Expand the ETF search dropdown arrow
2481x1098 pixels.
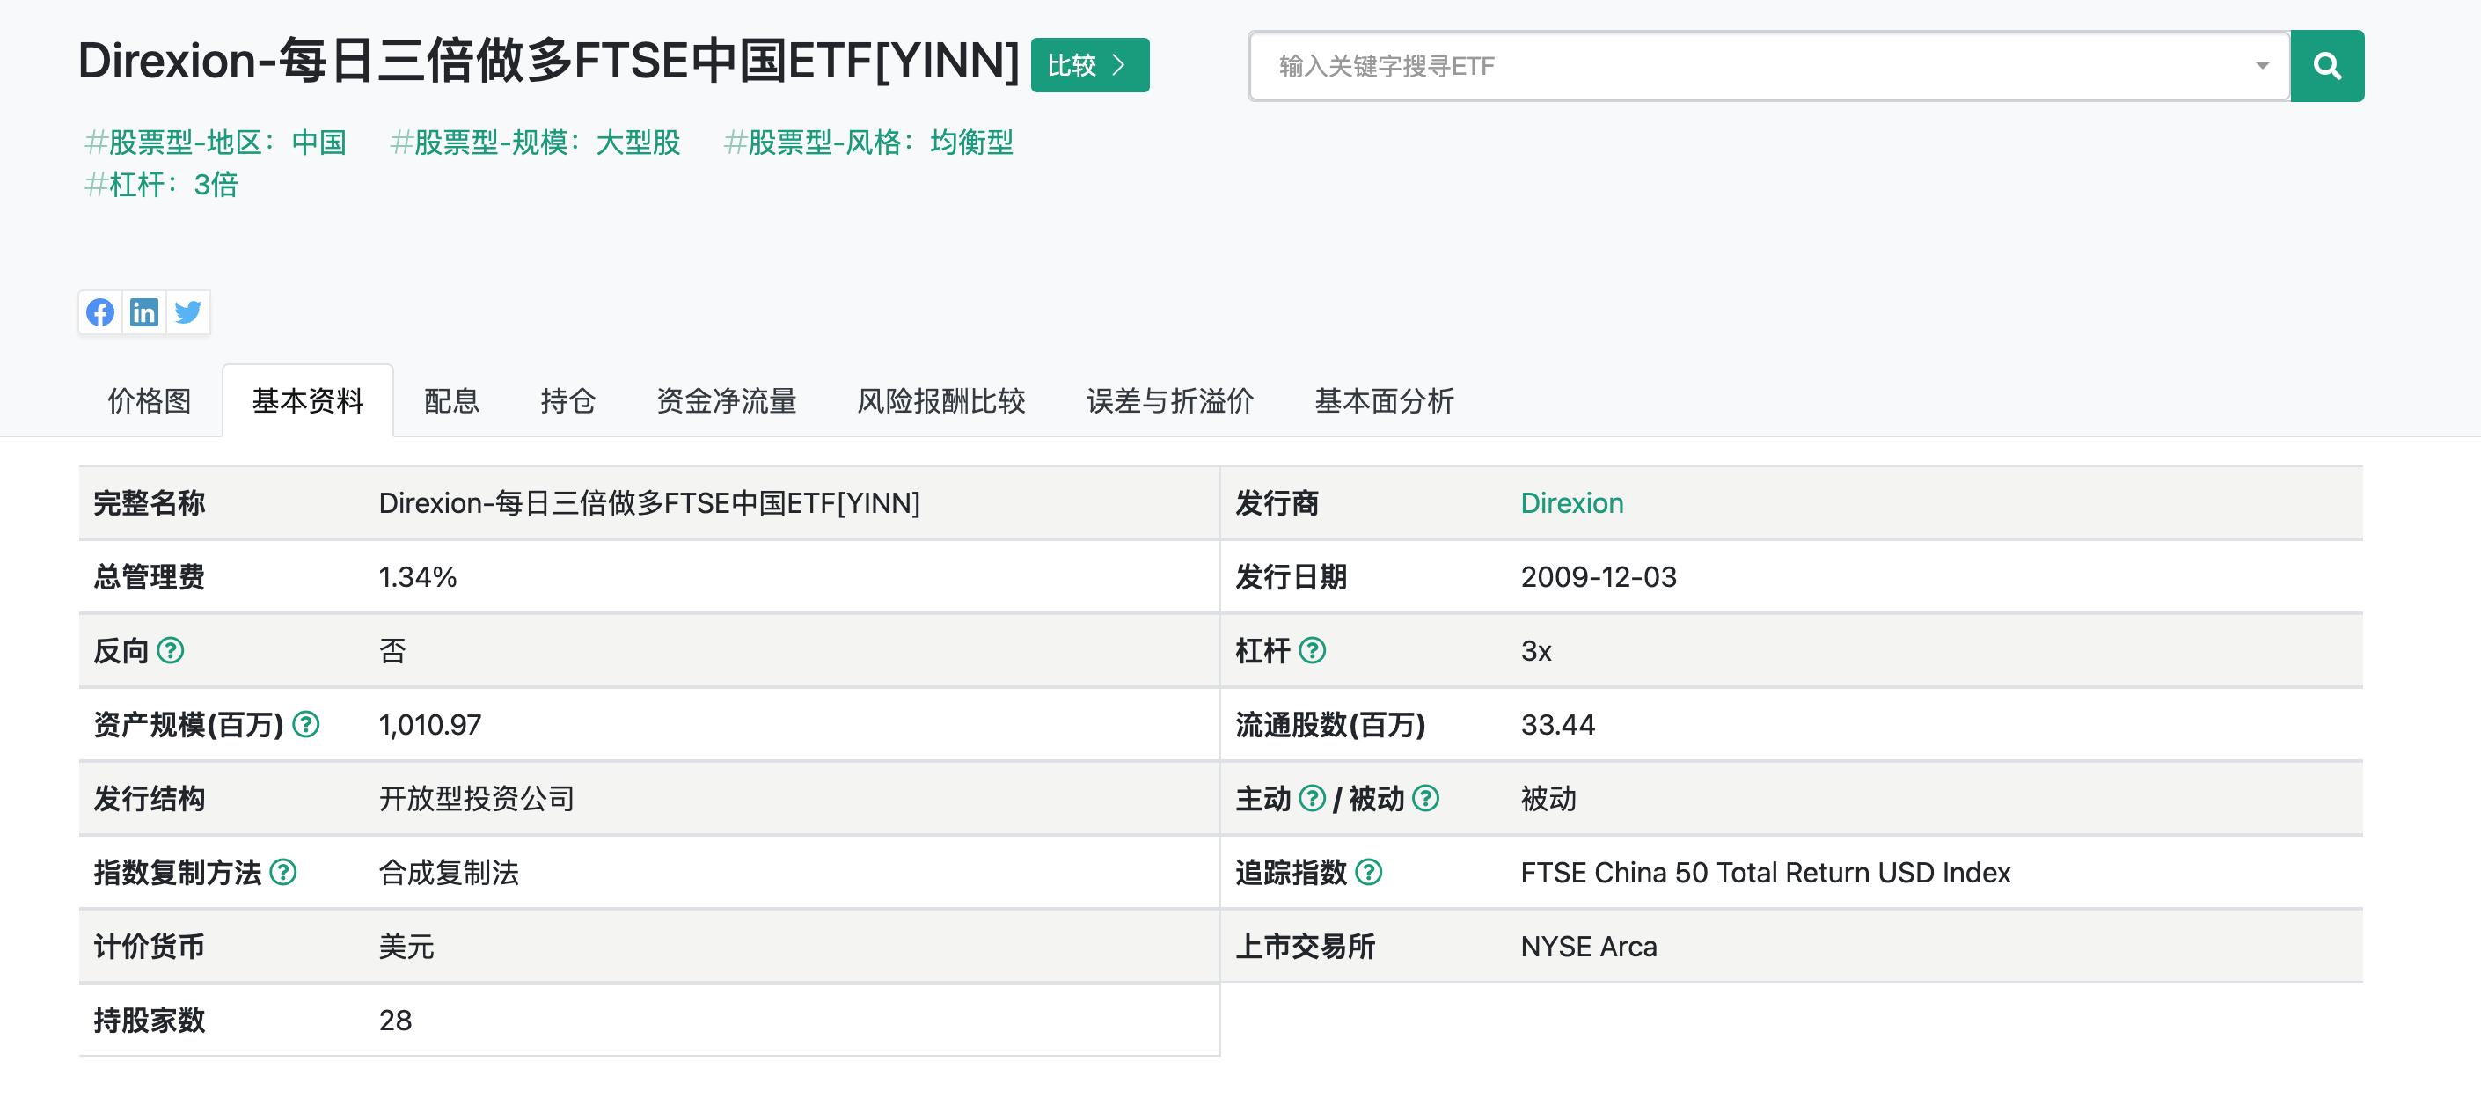(2262, 65)
